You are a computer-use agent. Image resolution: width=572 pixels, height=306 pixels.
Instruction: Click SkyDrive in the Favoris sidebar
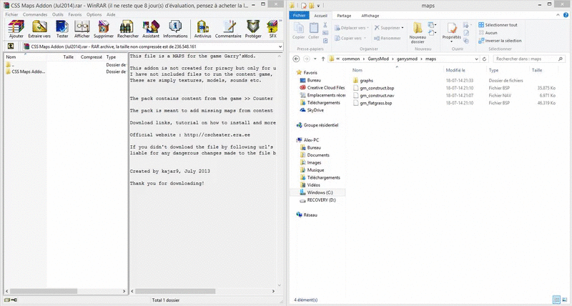(x=315, y=110)
